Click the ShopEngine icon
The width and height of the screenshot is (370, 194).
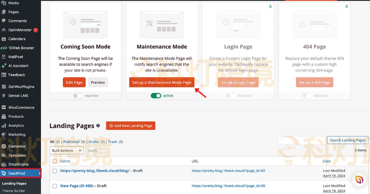tap(3, 164)
